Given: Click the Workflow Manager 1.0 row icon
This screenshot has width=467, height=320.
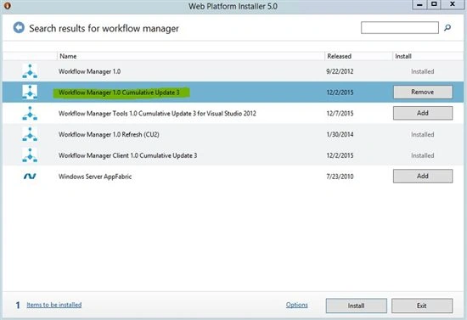Looking at the screenshot, I should [x=30, y=71].
